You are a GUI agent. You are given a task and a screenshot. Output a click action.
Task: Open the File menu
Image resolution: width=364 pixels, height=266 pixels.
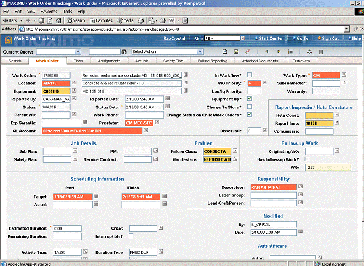[x=6, y=12]
